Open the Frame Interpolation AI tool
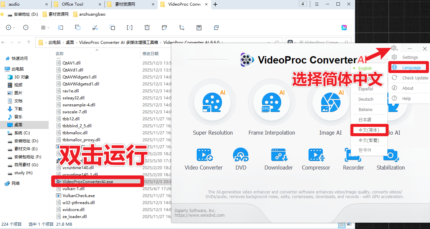Viewport: 430px width, 229px height. point(272,102)
